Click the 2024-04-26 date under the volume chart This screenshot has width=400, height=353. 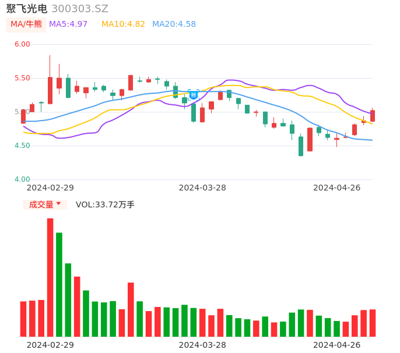click(x=337, y=345)
